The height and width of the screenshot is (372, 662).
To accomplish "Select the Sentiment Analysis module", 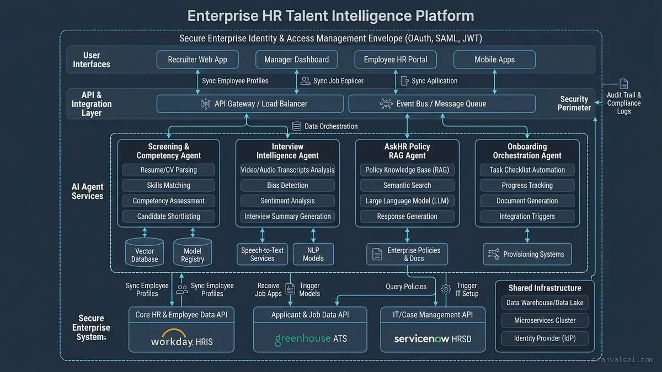I will pos(287,201).
